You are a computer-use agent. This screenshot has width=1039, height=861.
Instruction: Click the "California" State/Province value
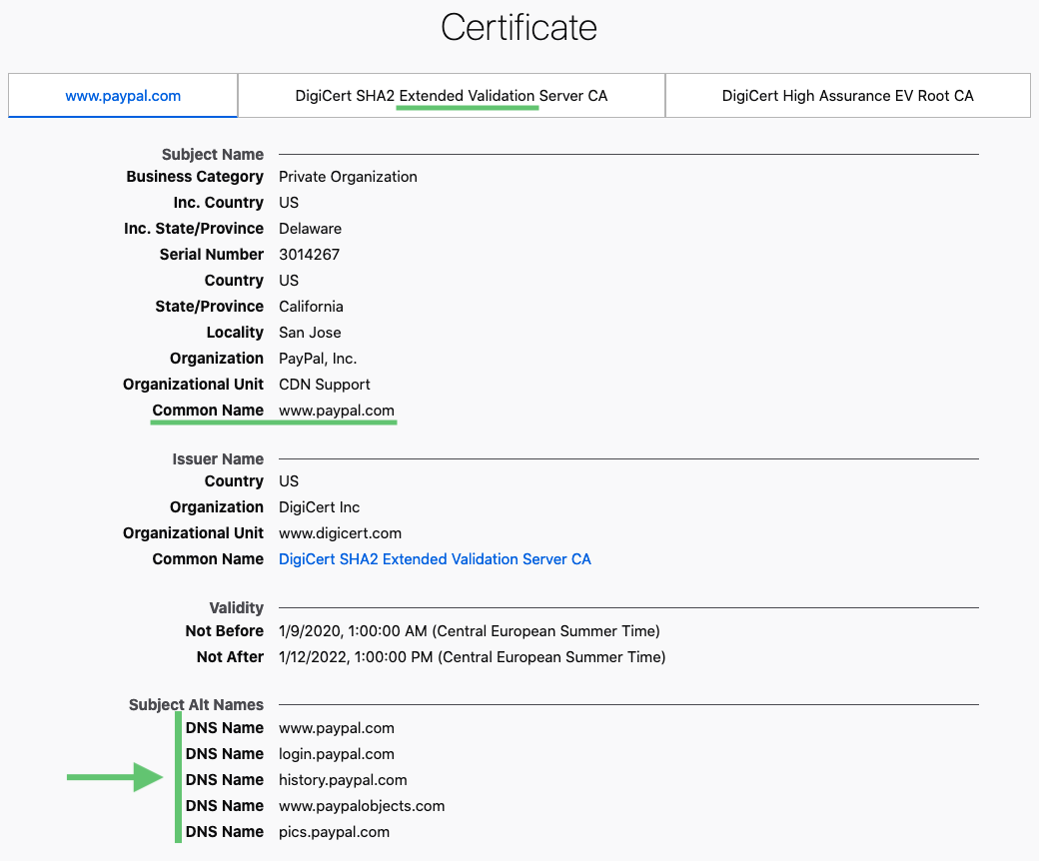pyautogui.click(x=311, y=307)
